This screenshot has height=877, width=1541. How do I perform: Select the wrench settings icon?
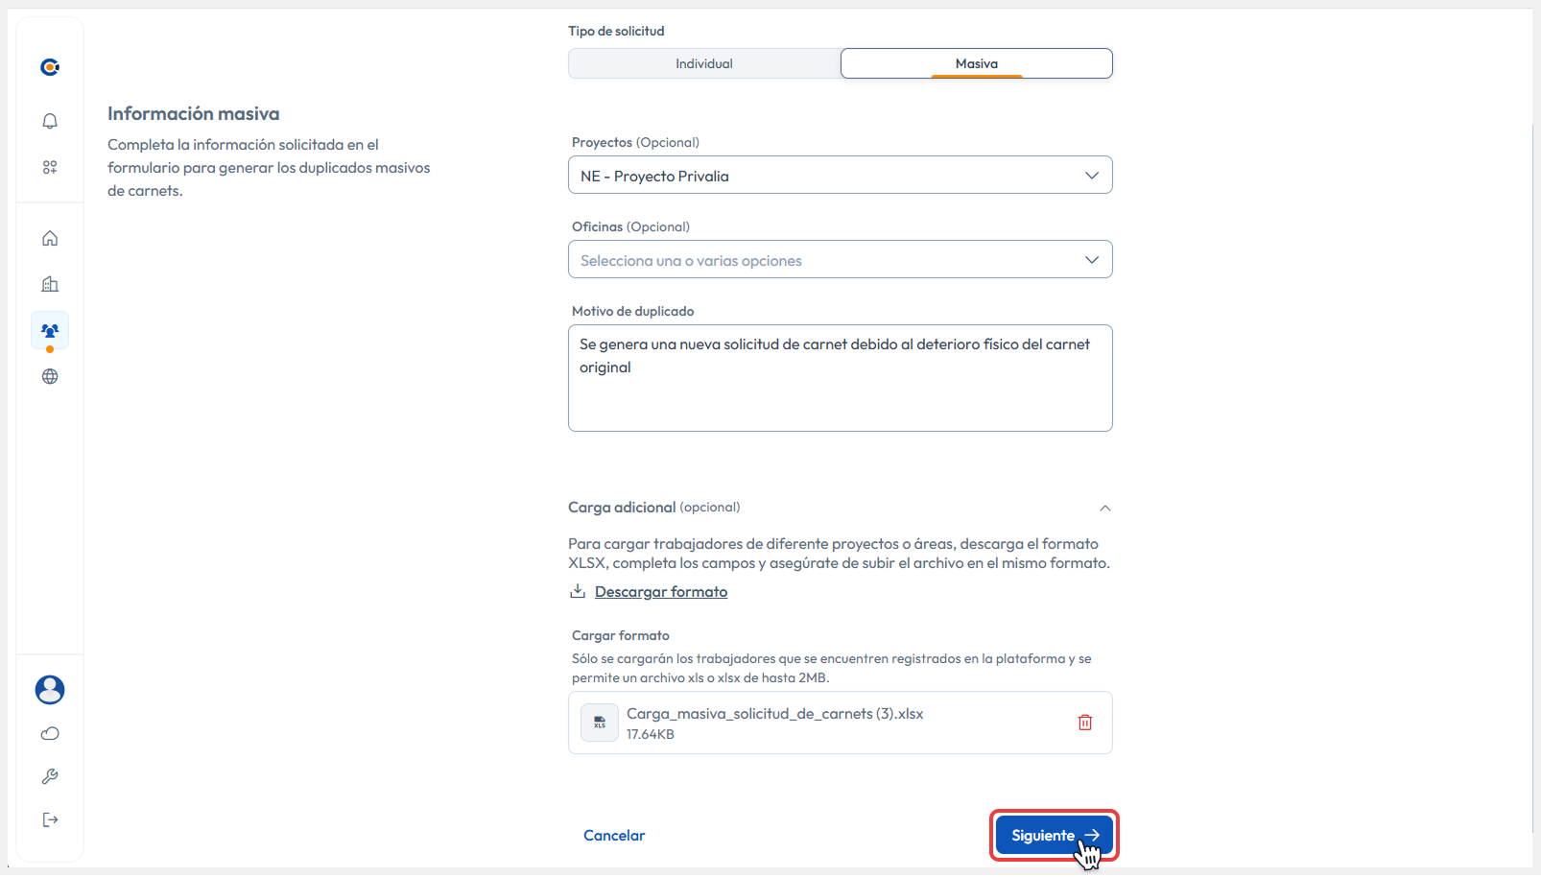tap(49, 776)
